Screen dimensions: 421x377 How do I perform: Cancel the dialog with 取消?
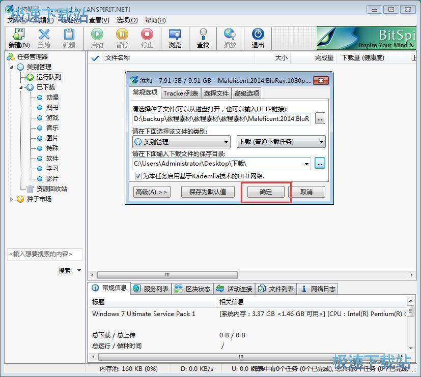[306, 192]
